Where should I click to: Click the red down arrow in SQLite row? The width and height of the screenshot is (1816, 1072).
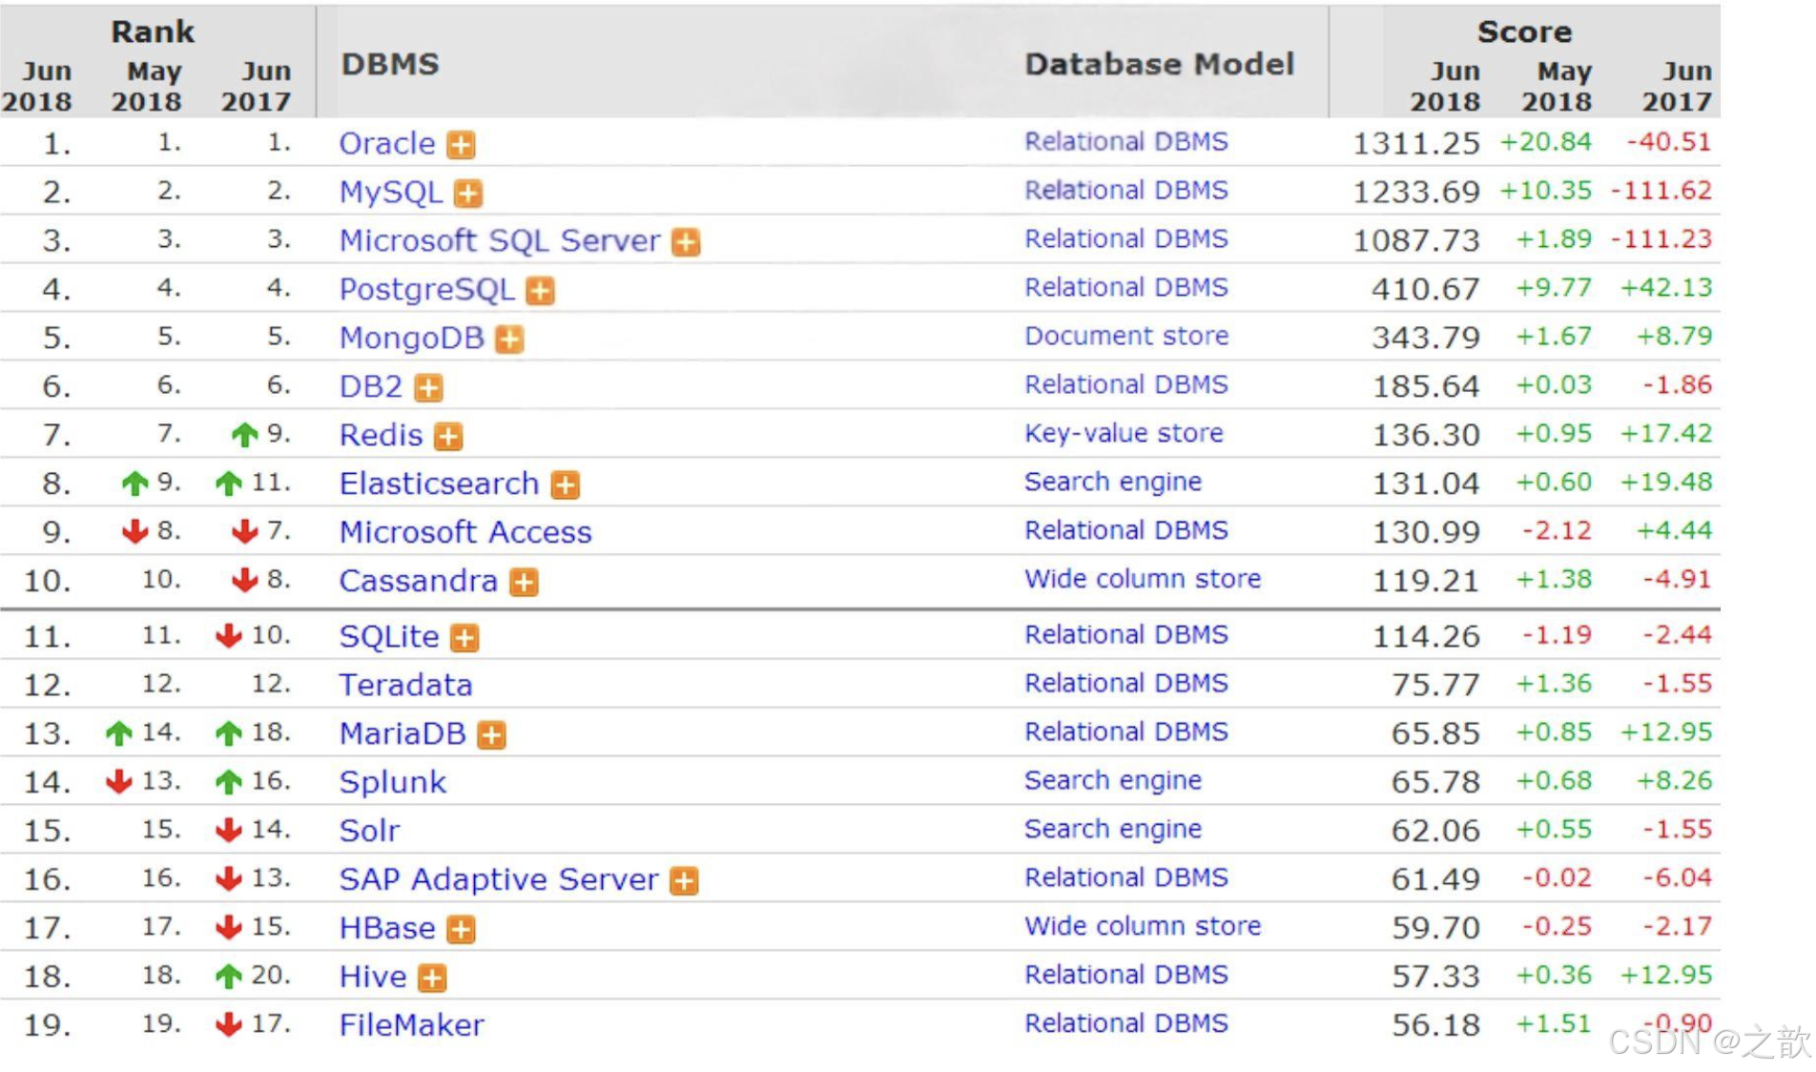229,635
